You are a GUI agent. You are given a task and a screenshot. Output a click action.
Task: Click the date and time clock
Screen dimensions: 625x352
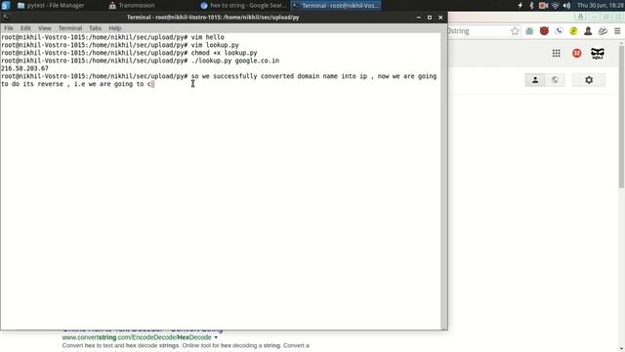pos(601,5)
